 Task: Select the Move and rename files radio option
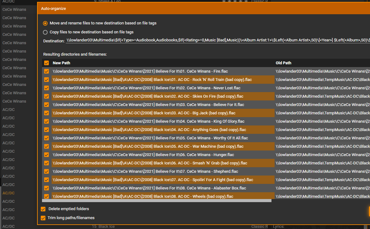coord(45,23)
